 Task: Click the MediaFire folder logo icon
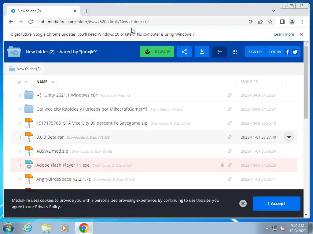(14, 52)
